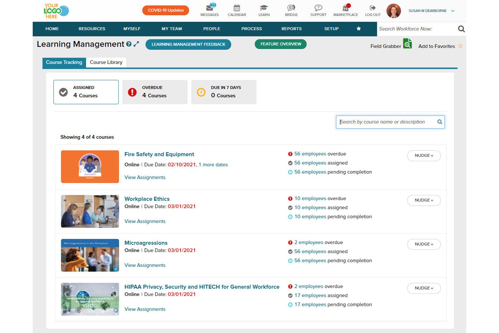Viewport: 499px width, 333px height.
Task: Open the Nudge dropdown for Microaggressions
Action: point(424,244)
